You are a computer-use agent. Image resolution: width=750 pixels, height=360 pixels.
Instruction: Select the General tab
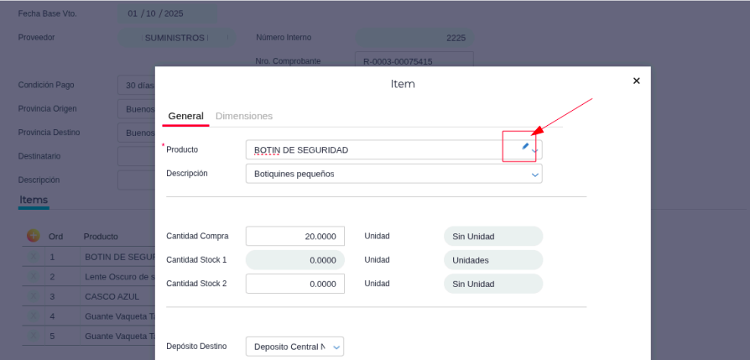[x=185, y=116]
